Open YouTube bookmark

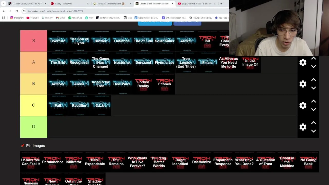pyautogui.click(x=33, y=18)
